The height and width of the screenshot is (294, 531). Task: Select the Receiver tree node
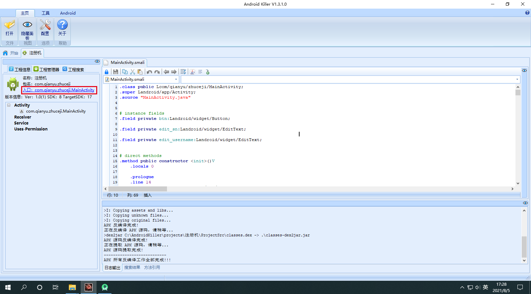[22, 117]
